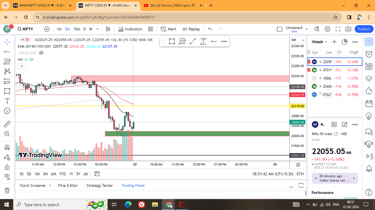Open chart settings via the gear icon
Viewport: 375px width, 210px height.
(x=327, y=29)
